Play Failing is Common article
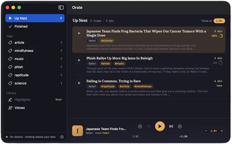Viewport: 232px width, 144px height. pos(79,83)
